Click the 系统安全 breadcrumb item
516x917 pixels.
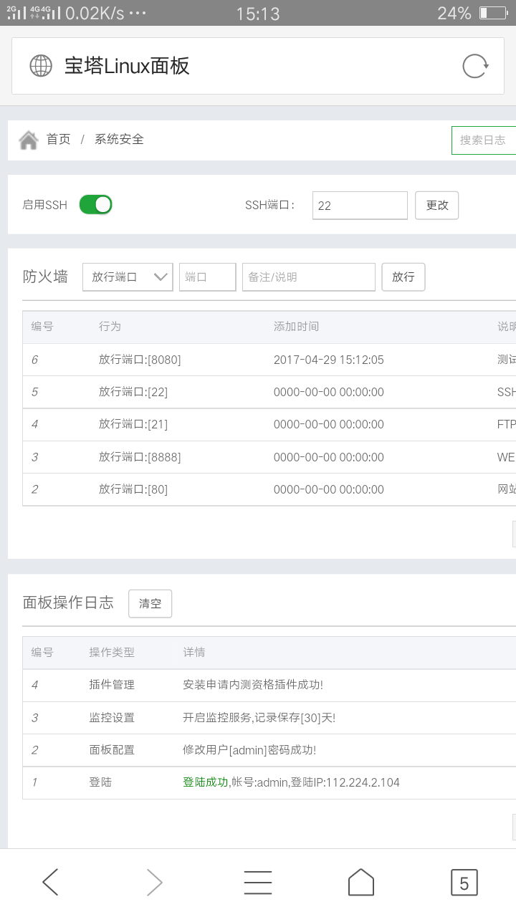119,140
